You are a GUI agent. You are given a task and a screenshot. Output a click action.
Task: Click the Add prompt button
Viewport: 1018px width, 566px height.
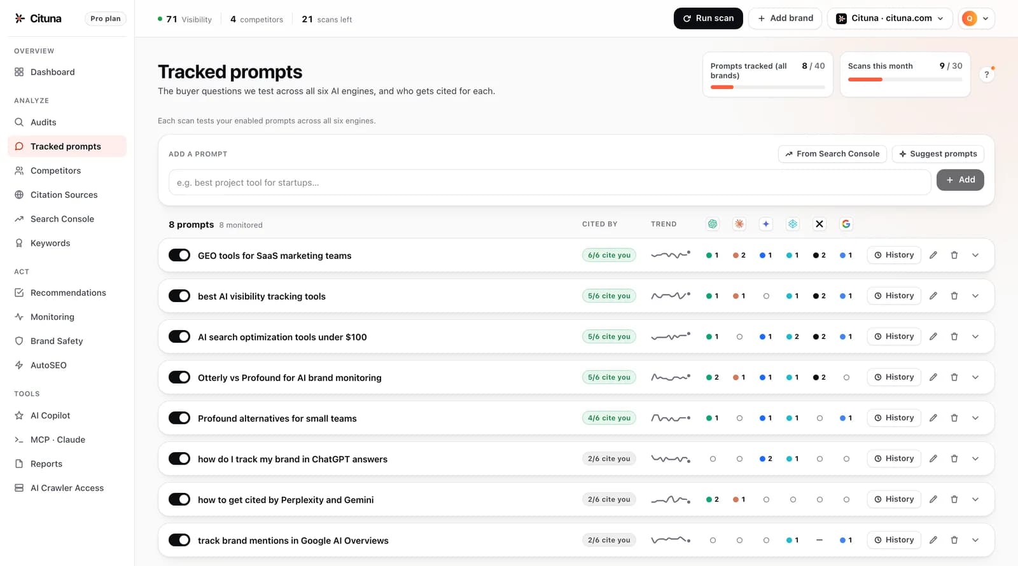(x=960, y=180)
